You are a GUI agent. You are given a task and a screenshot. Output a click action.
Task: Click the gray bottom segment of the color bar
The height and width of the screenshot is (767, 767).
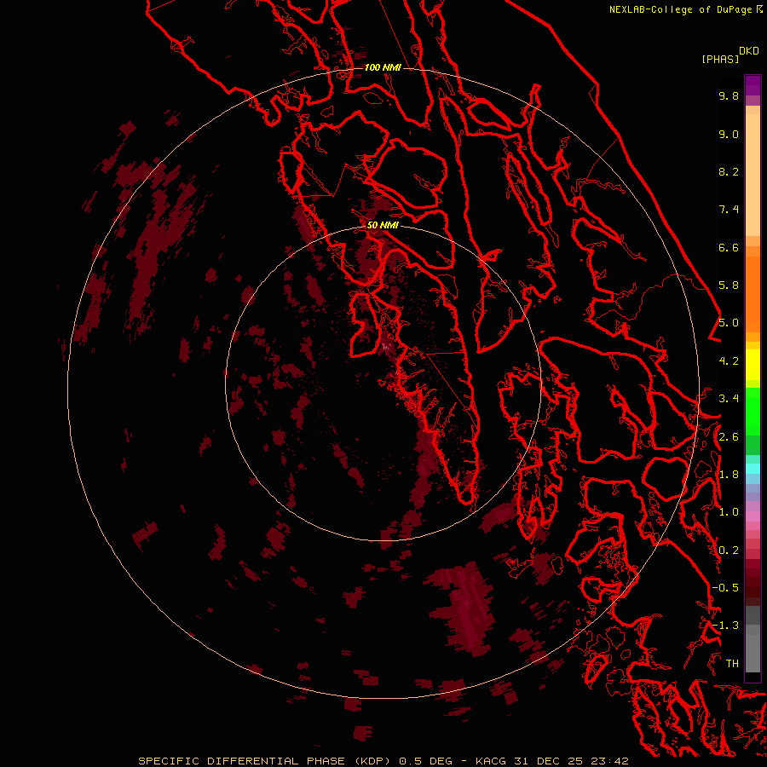[753, 653]
